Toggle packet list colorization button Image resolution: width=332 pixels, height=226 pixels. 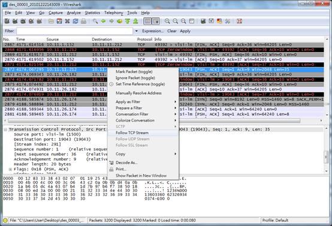point(147,21)
